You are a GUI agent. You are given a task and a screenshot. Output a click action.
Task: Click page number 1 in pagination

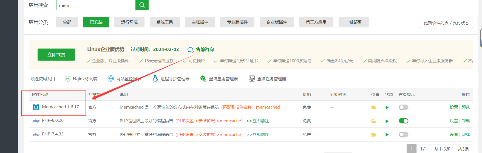point(412,149)
